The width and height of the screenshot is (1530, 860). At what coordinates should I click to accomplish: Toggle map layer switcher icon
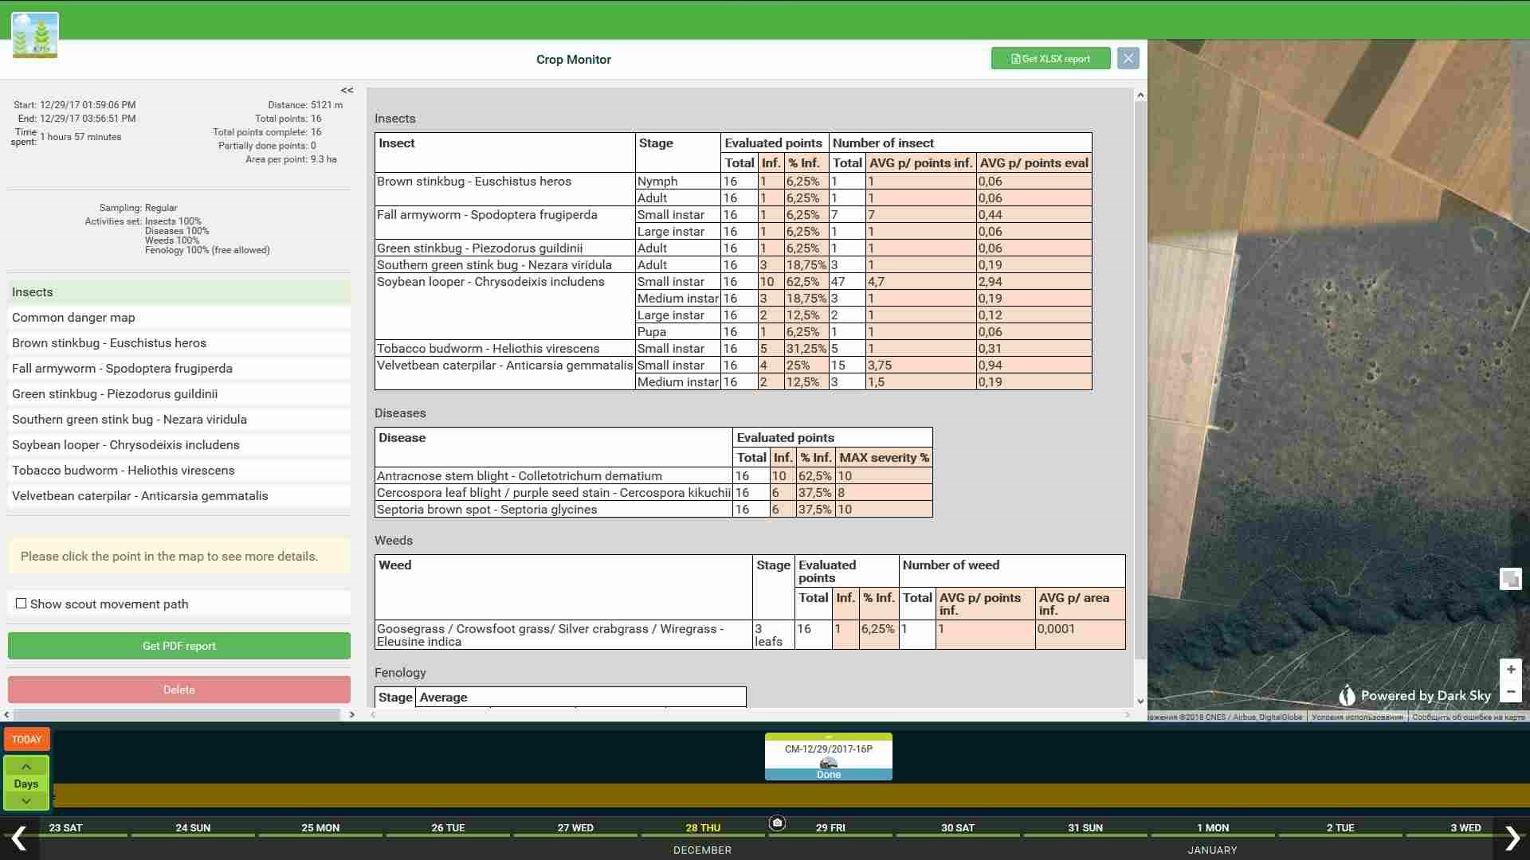point(1511,578)
